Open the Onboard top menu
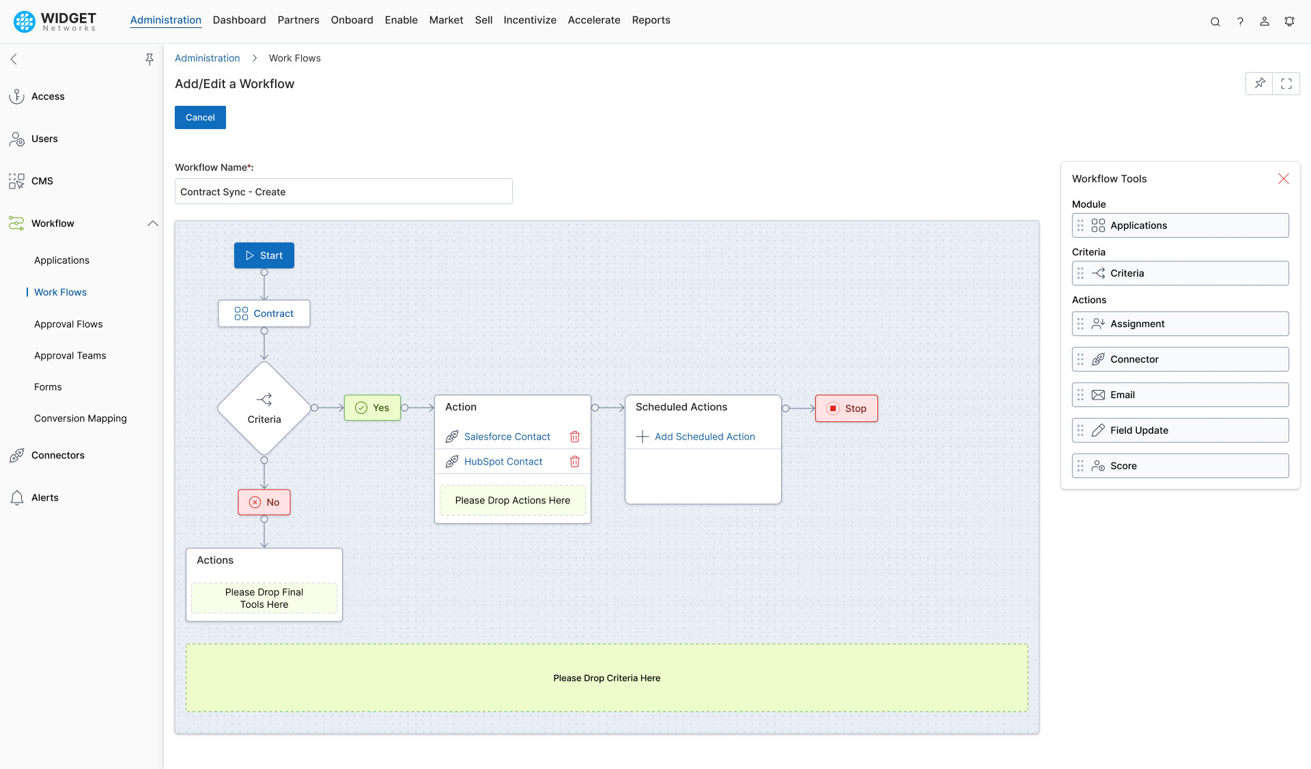The height and width of the screenshot is (769, 1311). [352, 20]
